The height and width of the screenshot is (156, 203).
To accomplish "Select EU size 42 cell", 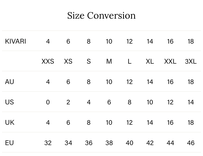I will tap(150, 143).
